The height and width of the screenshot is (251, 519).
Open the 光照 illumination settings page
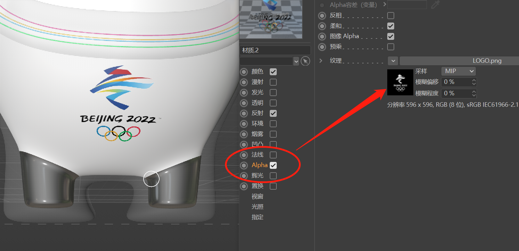[258, 207]
